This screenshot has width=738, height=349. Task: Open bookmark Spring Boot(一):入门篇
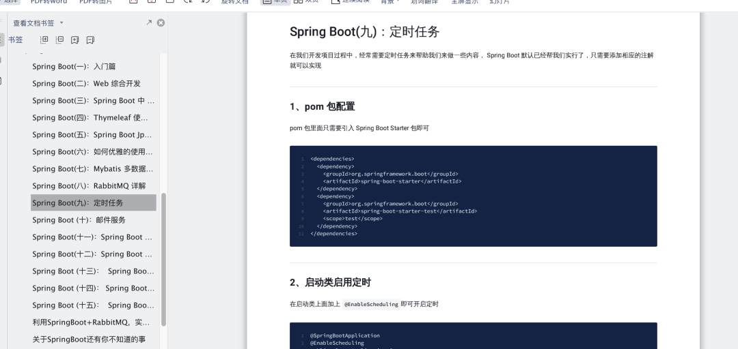pos(74,67)
